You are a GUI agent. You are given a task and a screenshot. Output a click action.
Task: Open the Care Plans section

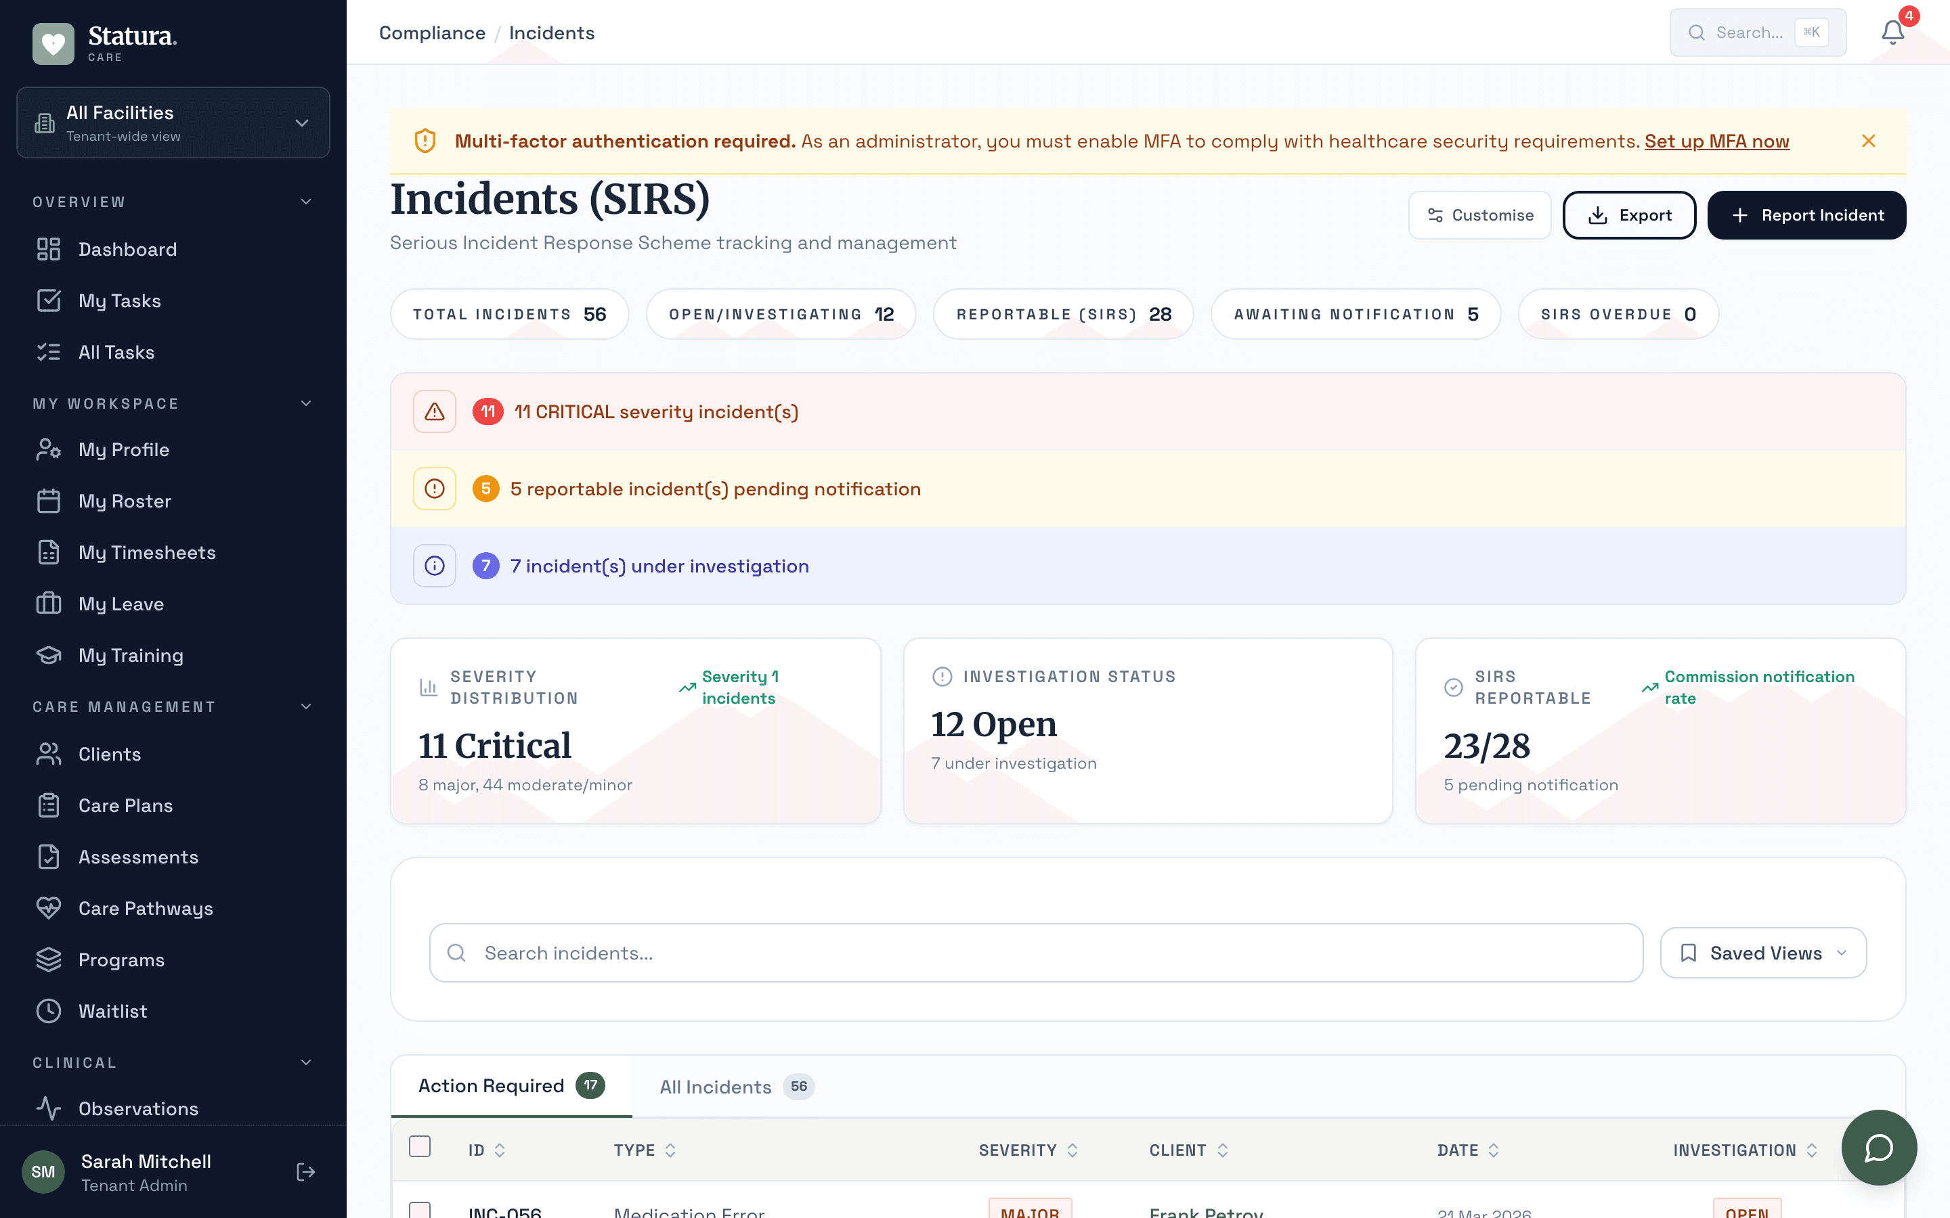126,805
